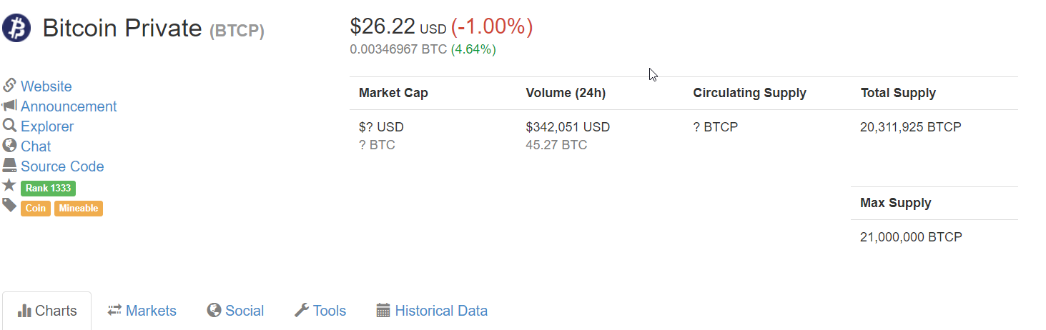Switch to the Markets tab

click(x=142, y=311)
